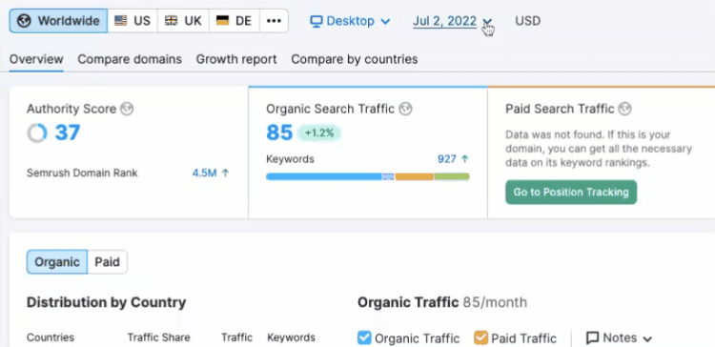Select the DE flag database

coord(235,21)
